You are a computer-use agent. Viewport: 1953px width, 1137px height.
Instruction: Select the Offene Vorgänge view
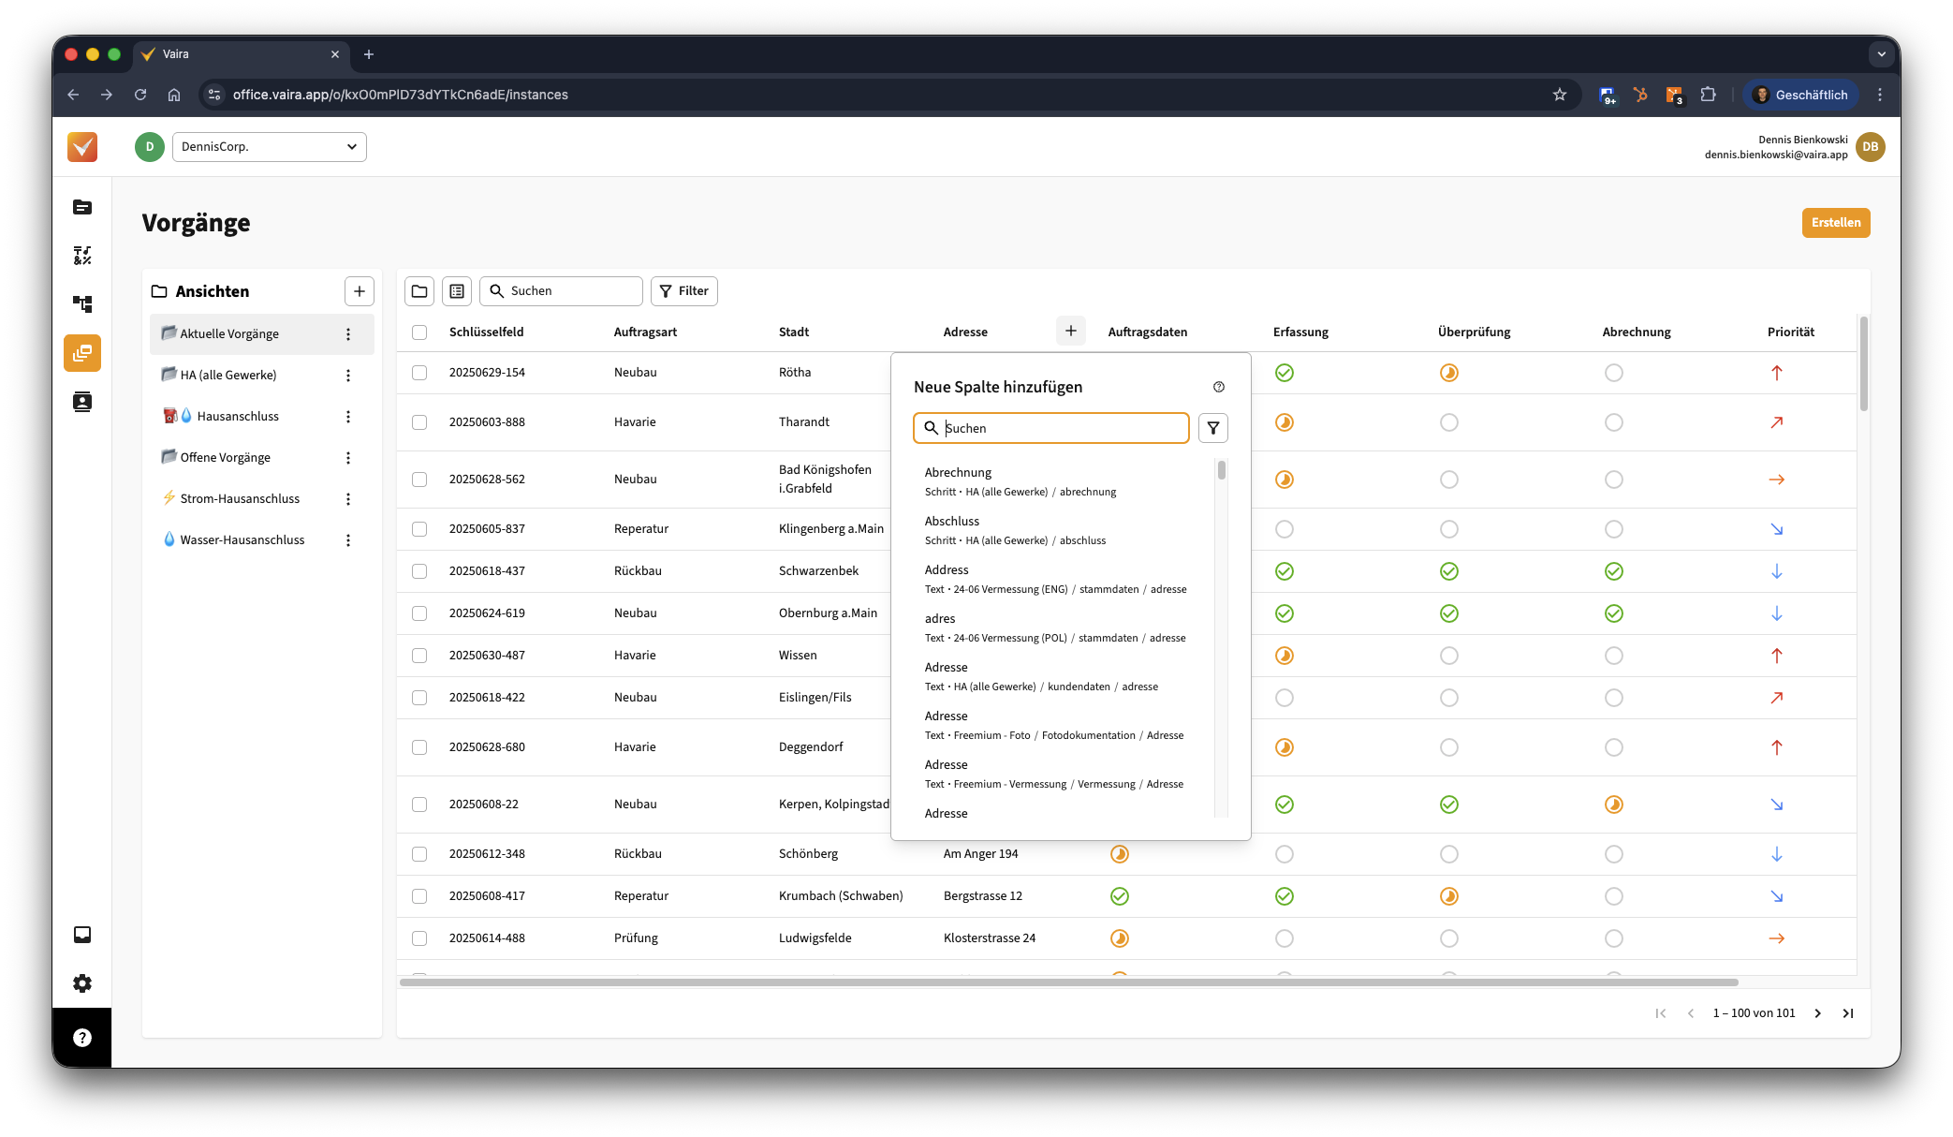[226, 457]
